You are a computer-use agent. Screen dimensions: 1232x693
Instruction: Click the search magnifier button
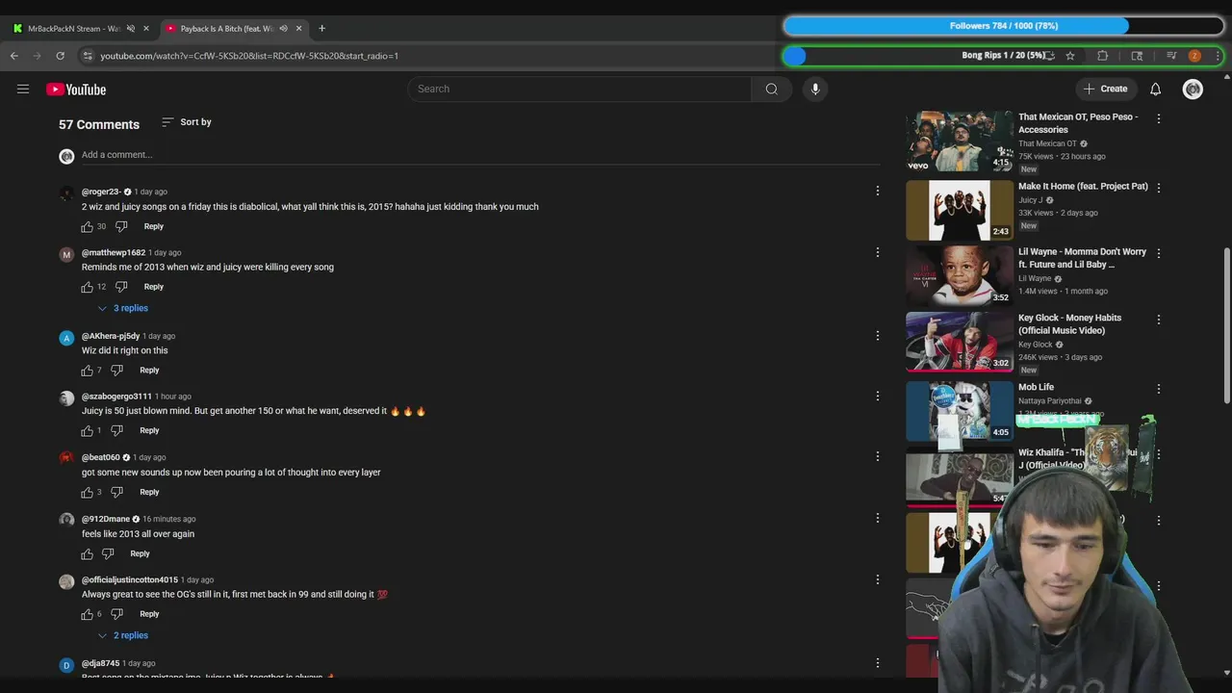click(771, 89)
